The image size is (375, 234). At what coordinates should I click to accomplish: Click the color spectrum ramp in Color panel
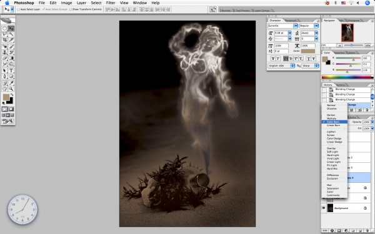[x=347, y=77]
